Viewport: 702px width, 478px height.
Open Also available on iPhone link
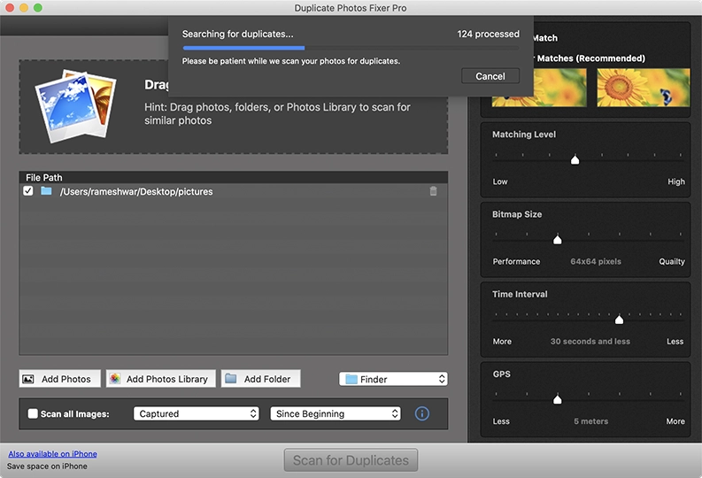coord(52,454)
